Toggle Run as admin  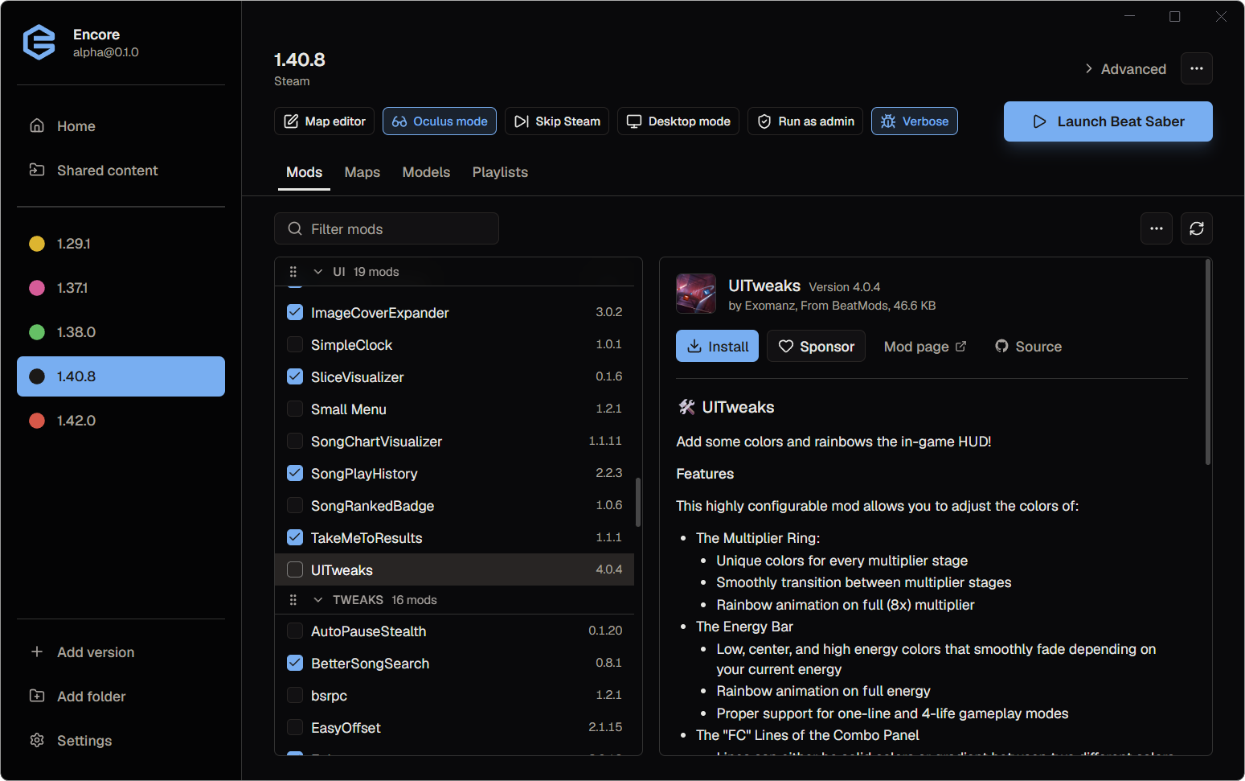coord(805,121)
